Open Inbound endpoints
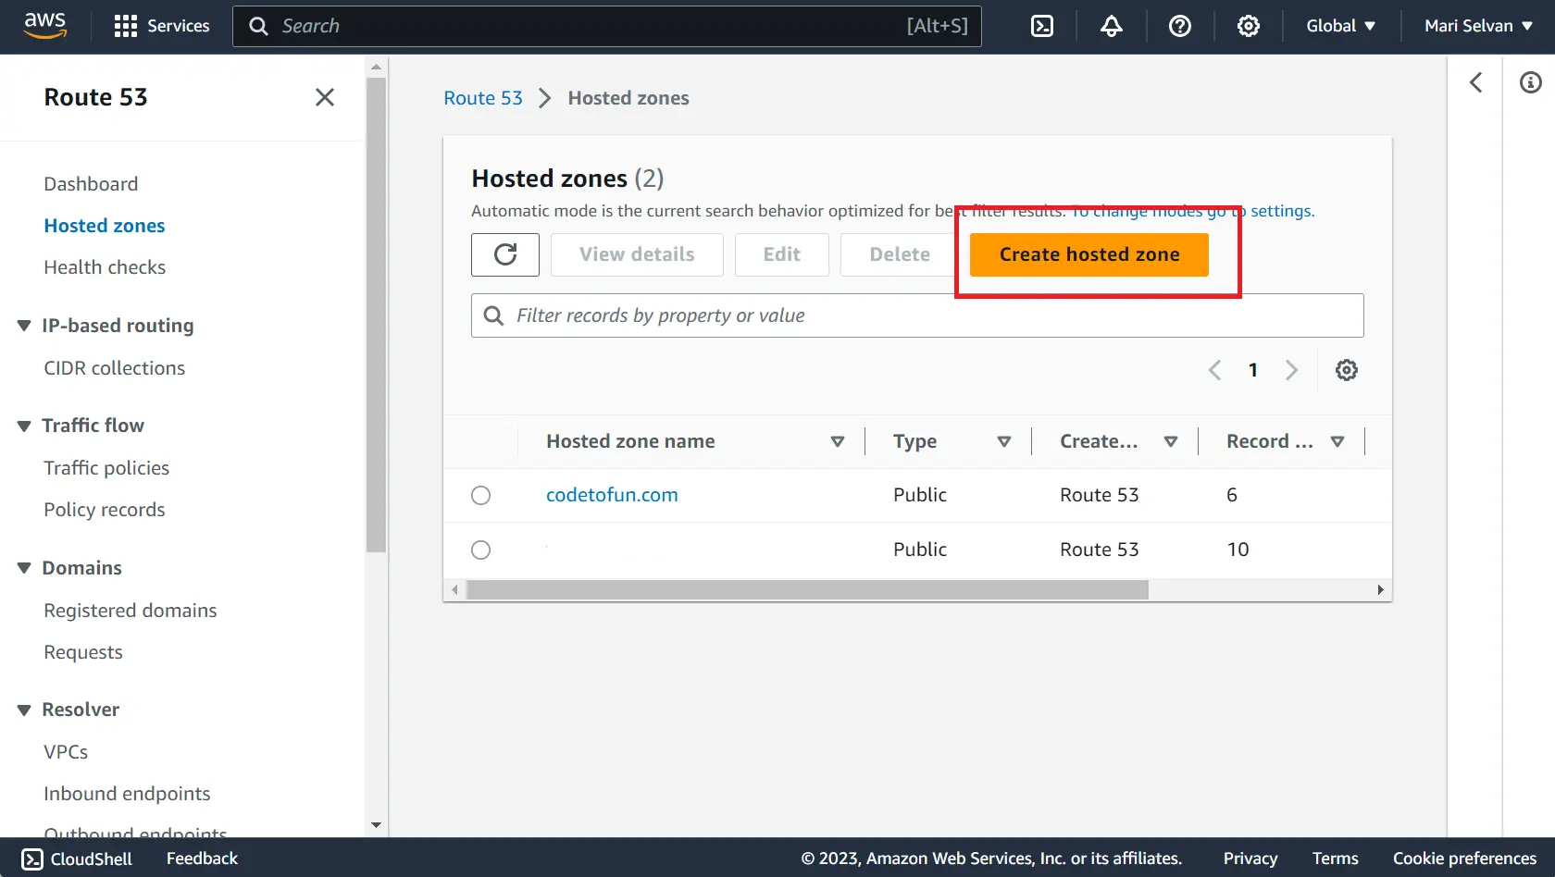 click(x=127, y=794)
